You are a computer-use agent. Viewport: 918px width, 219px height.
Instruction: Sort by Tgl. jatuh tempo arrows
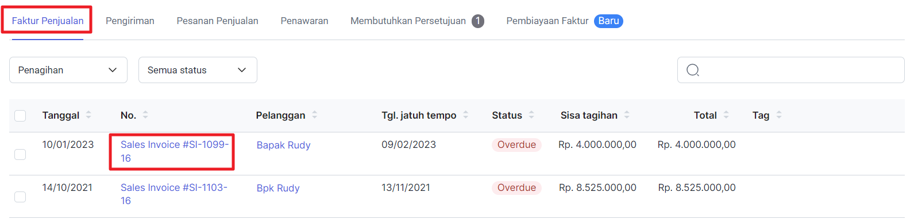coord(466,115)
